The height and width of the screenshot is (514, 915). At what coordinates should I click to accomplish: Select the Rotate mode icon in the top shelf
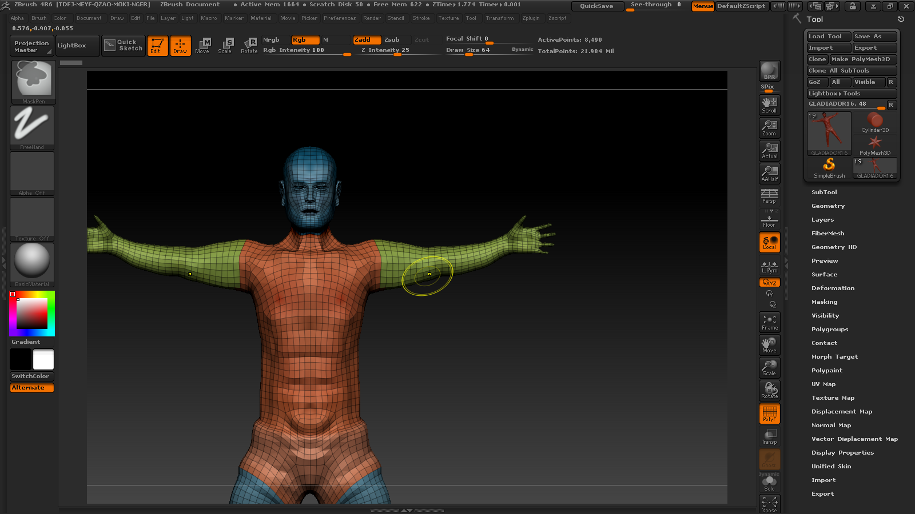click(x=249, y=45)
